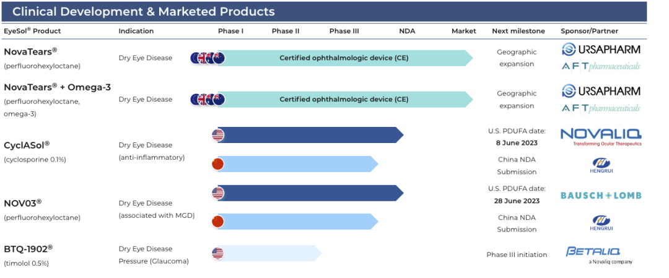This screenshot has height=278, width=669.
Task: Click the Betaliq logo
Action: click(x=593, y=253)
